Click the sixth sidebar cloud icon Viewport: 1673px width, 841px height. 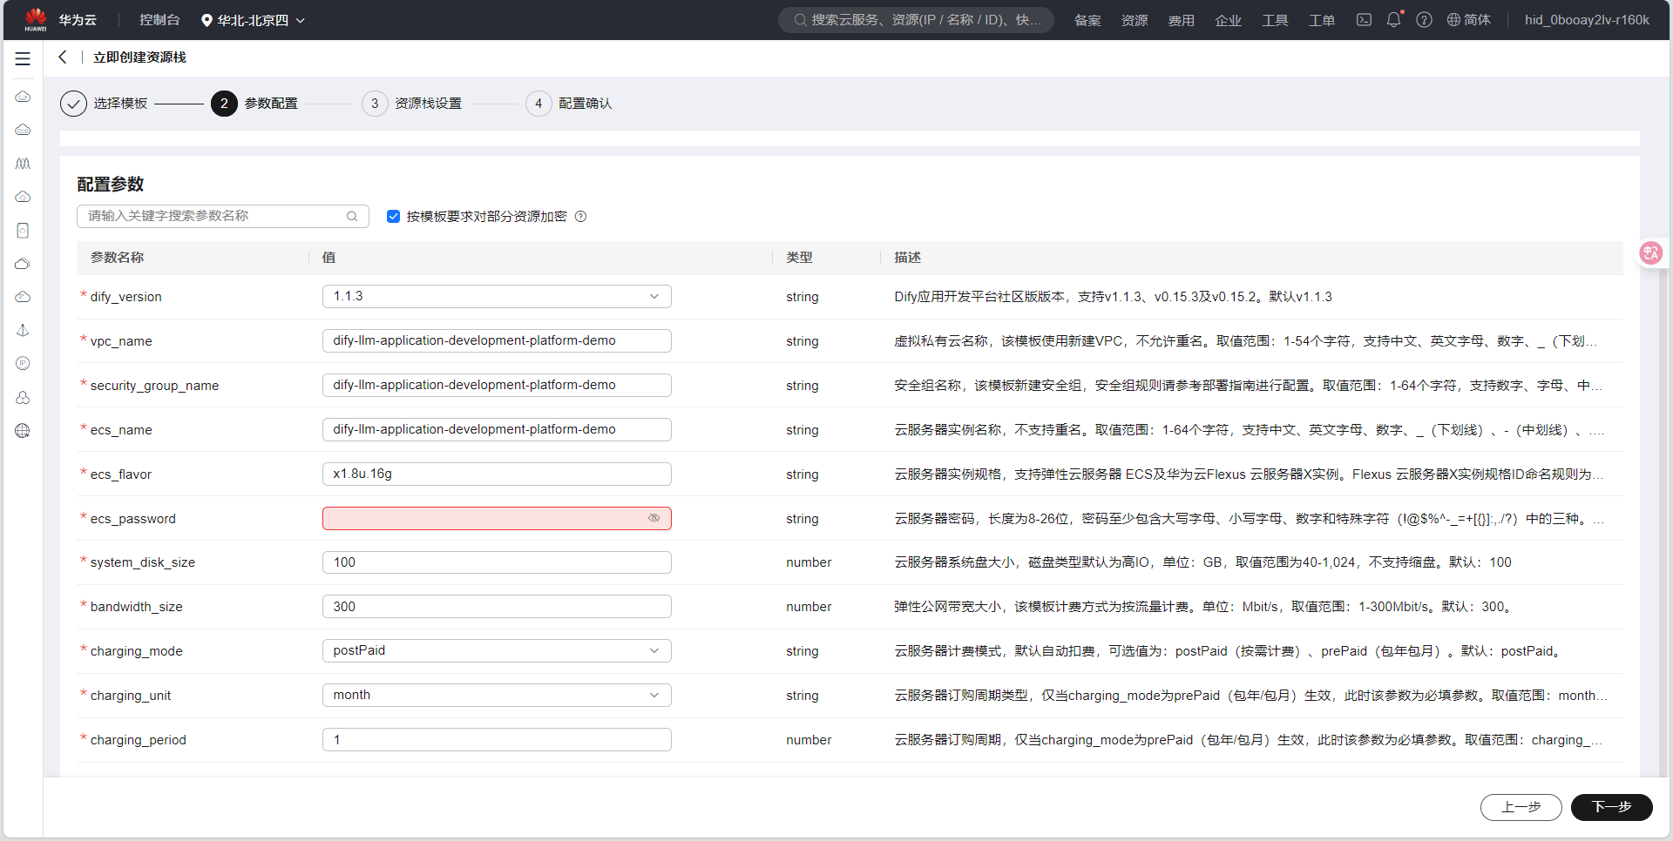click(x=23, y=264)
